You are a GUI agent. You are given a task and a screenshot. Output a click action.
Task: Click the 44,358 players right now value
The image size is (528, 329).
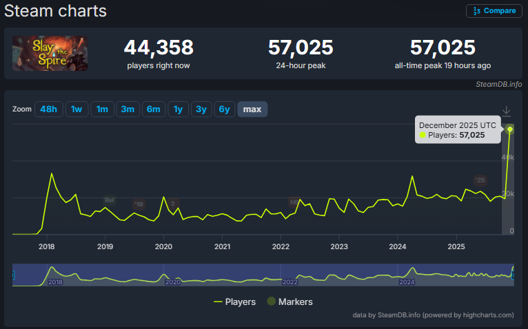159,47
